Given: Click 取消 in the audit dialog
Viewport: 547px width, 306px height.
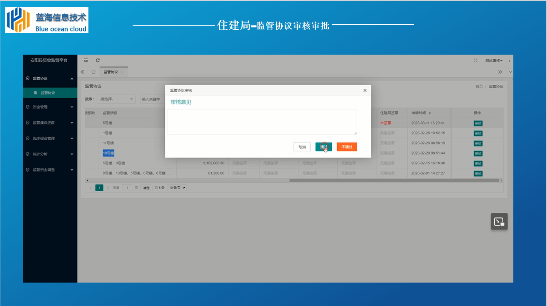Looking at the screenshot, I should [302, 147].
